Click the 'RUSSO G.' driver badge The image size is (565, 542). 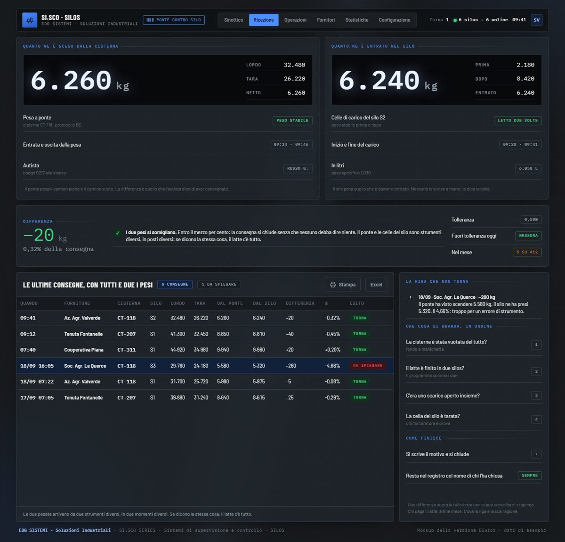click(x=298, y=168)
